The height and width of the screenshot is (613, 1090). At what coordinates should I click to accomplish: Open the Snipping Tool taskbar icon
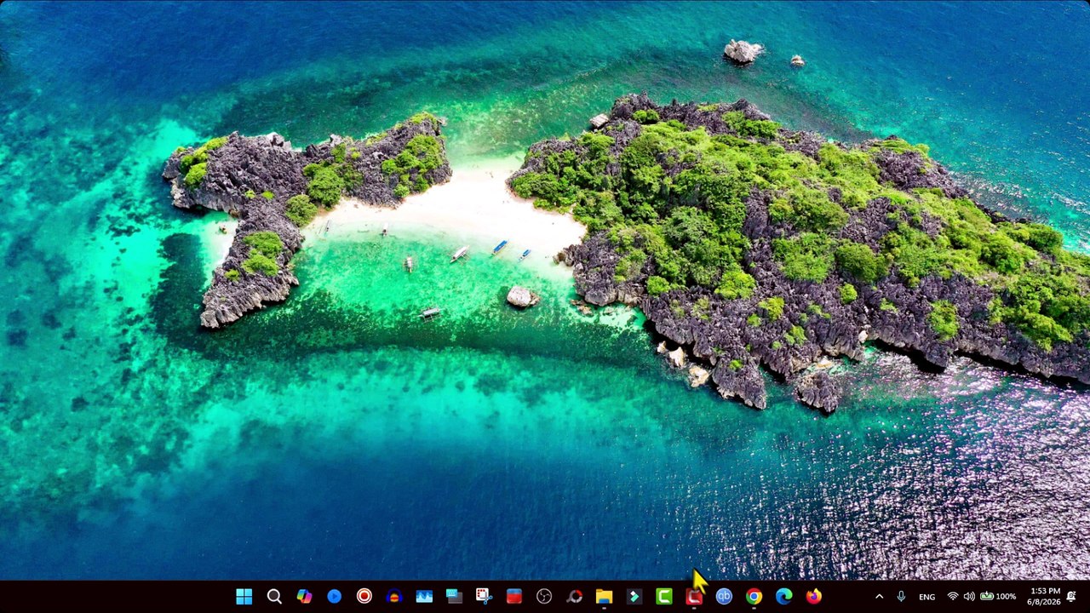click(x=484, y=597)
